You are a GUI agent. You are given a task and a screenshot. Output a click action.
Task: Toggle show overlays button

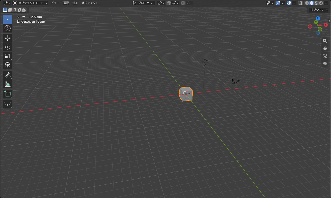click(289, 3)
